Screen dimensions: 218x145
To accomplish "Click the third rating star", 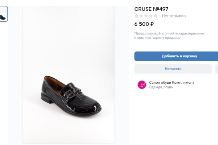I will coord(146,16).
